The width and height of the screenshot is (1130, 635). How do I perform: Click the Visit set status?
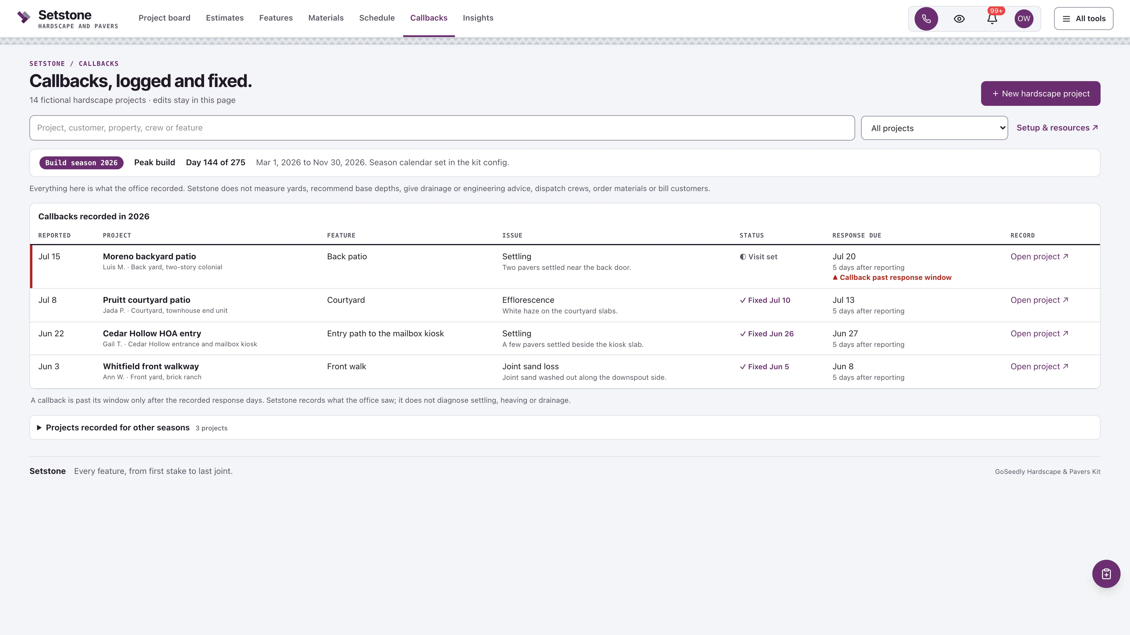click(x=758, y=257)
